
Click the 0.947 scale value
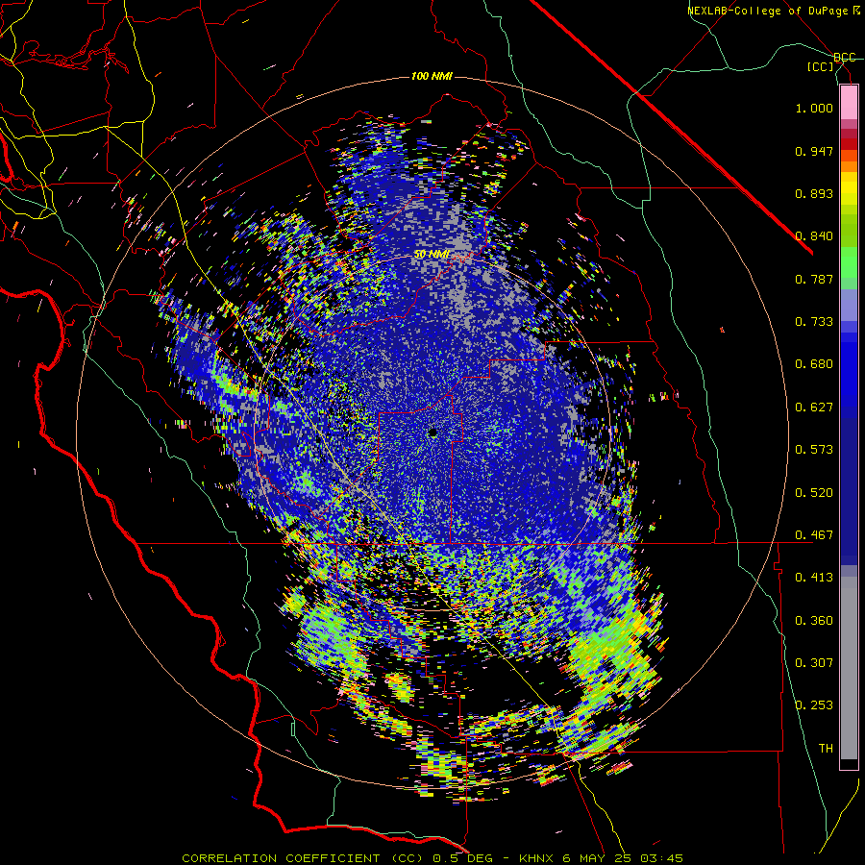coord(814,151)
